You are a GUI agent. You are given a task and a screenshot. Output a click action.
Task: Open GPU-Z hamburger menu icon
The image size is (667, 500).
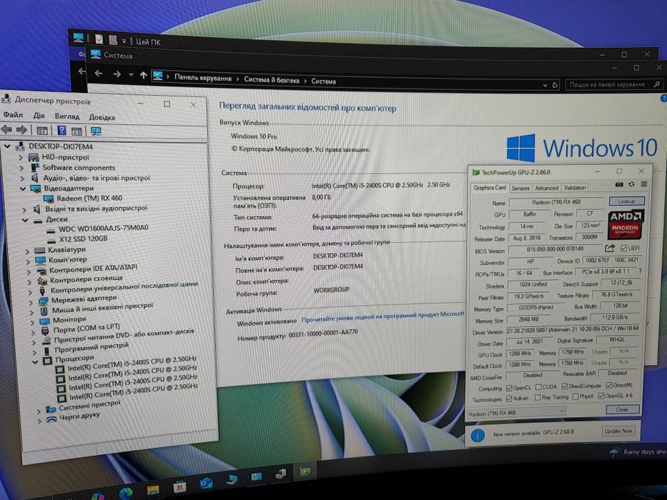pyautogui.click(x=644, y=184)
